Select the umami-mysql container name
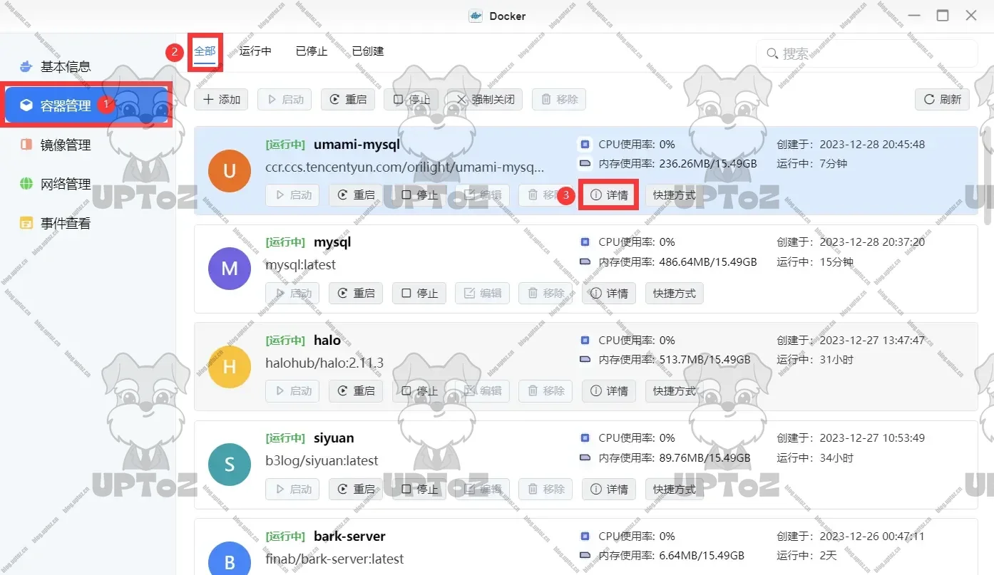Screen dimensions: 994x575 tap(357, 145)
